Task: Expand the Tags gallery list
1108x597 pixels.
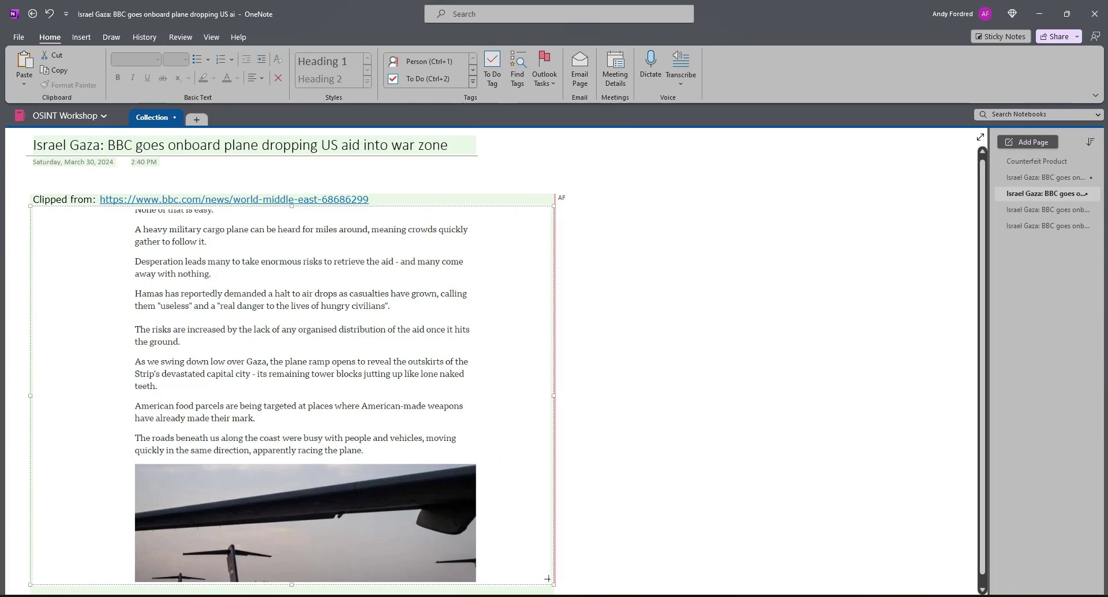Action: coord(473,82)
